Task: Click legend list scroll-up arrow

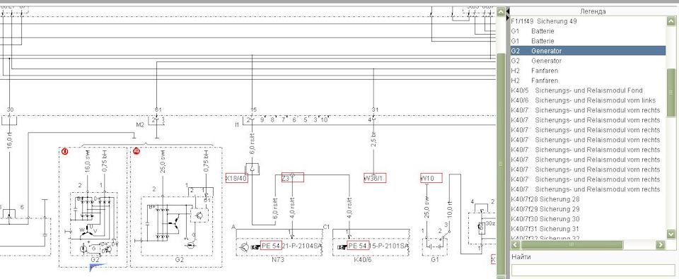Action: 671,20
